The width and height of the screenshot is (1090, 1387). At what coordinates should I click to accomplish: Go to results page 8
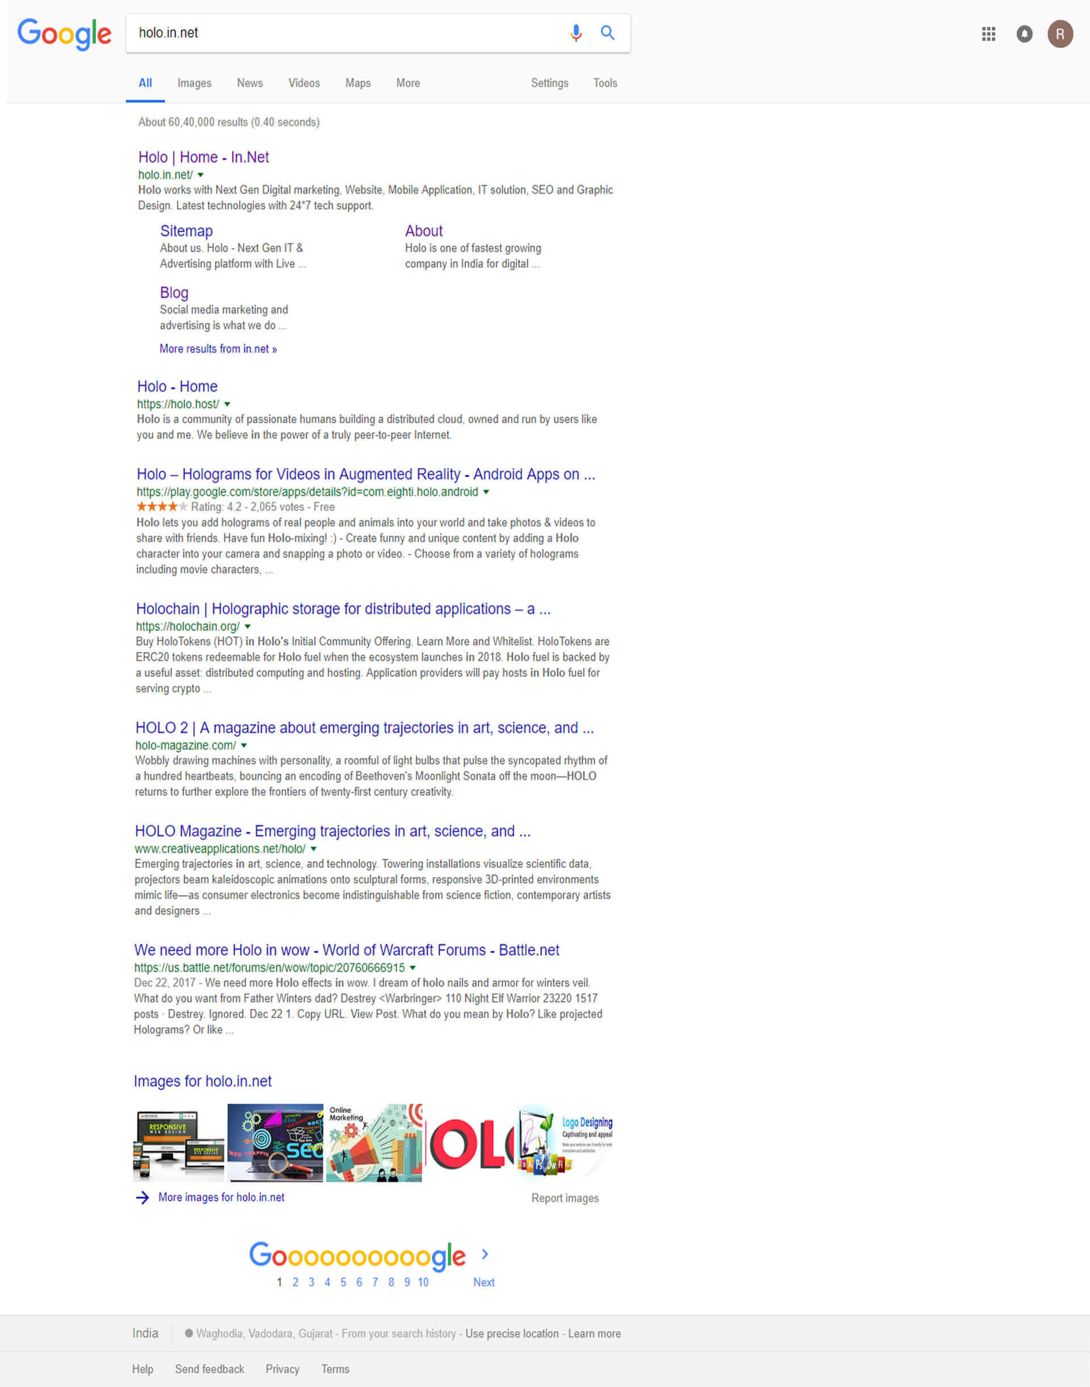391,1282
